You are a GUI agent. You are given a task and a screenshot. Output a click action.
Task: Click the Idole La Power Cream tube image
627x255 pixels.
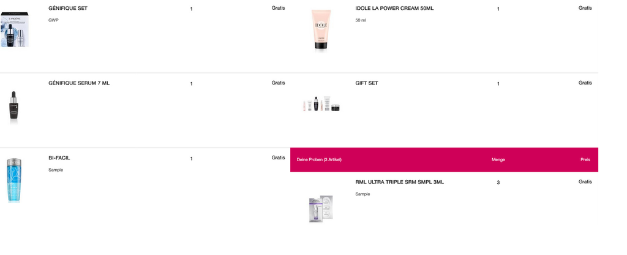click(x=321, y=31)
